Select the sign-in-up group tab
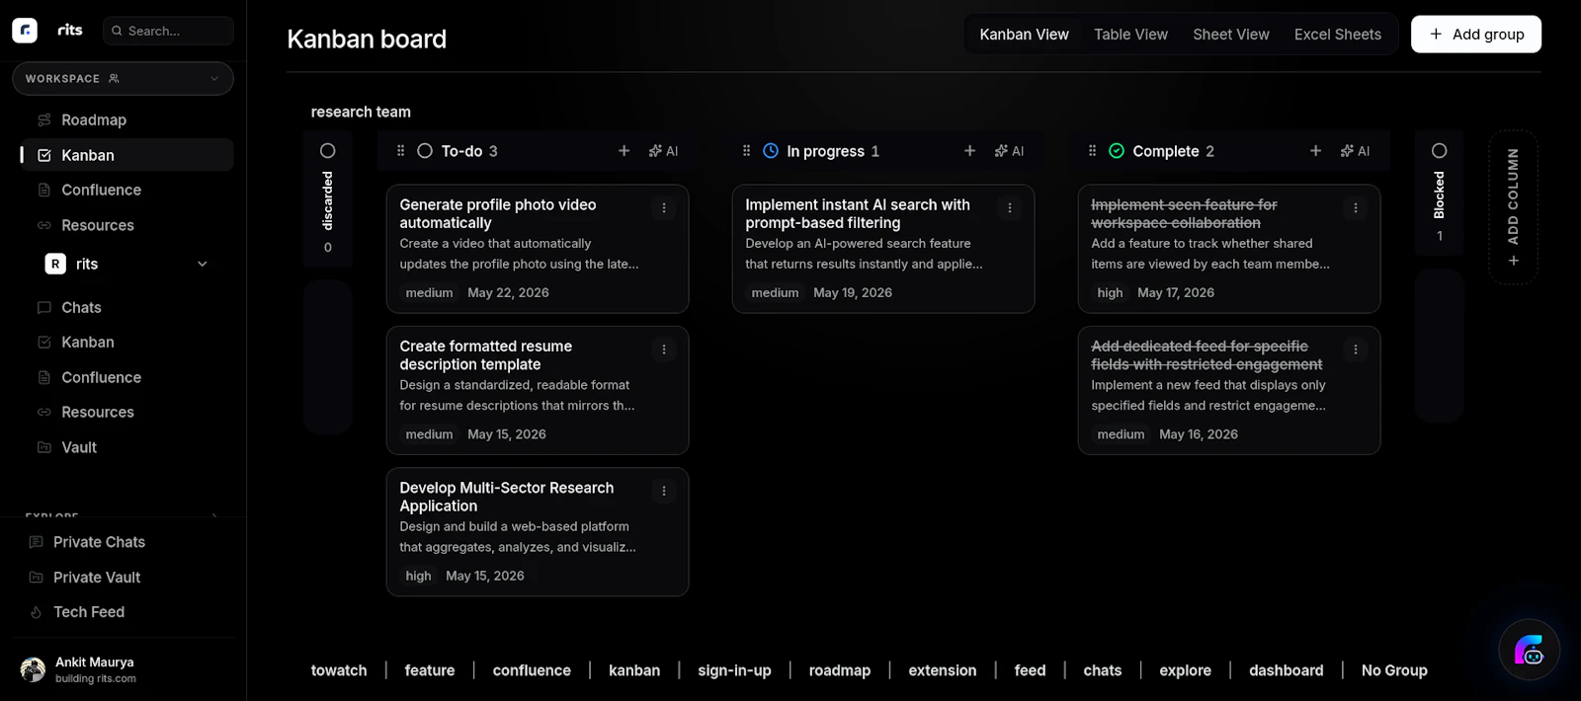The width and height of the screenshot is (1581, 701). 734,670
